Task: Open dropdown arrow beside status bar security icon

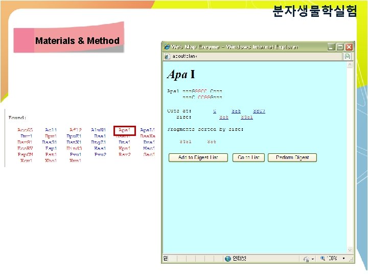Action: coord(313,259)
